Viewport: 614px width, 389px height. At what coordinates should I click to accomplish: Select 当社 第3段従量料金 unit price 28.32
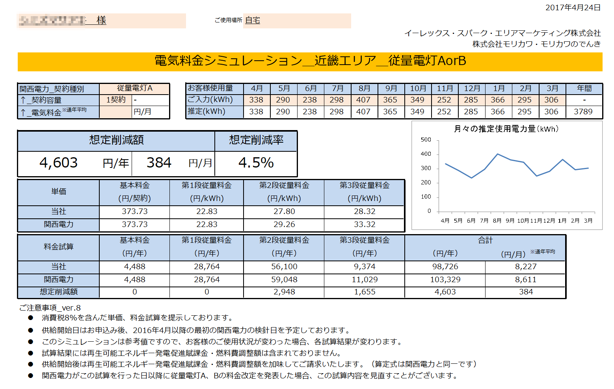[365, 212]
